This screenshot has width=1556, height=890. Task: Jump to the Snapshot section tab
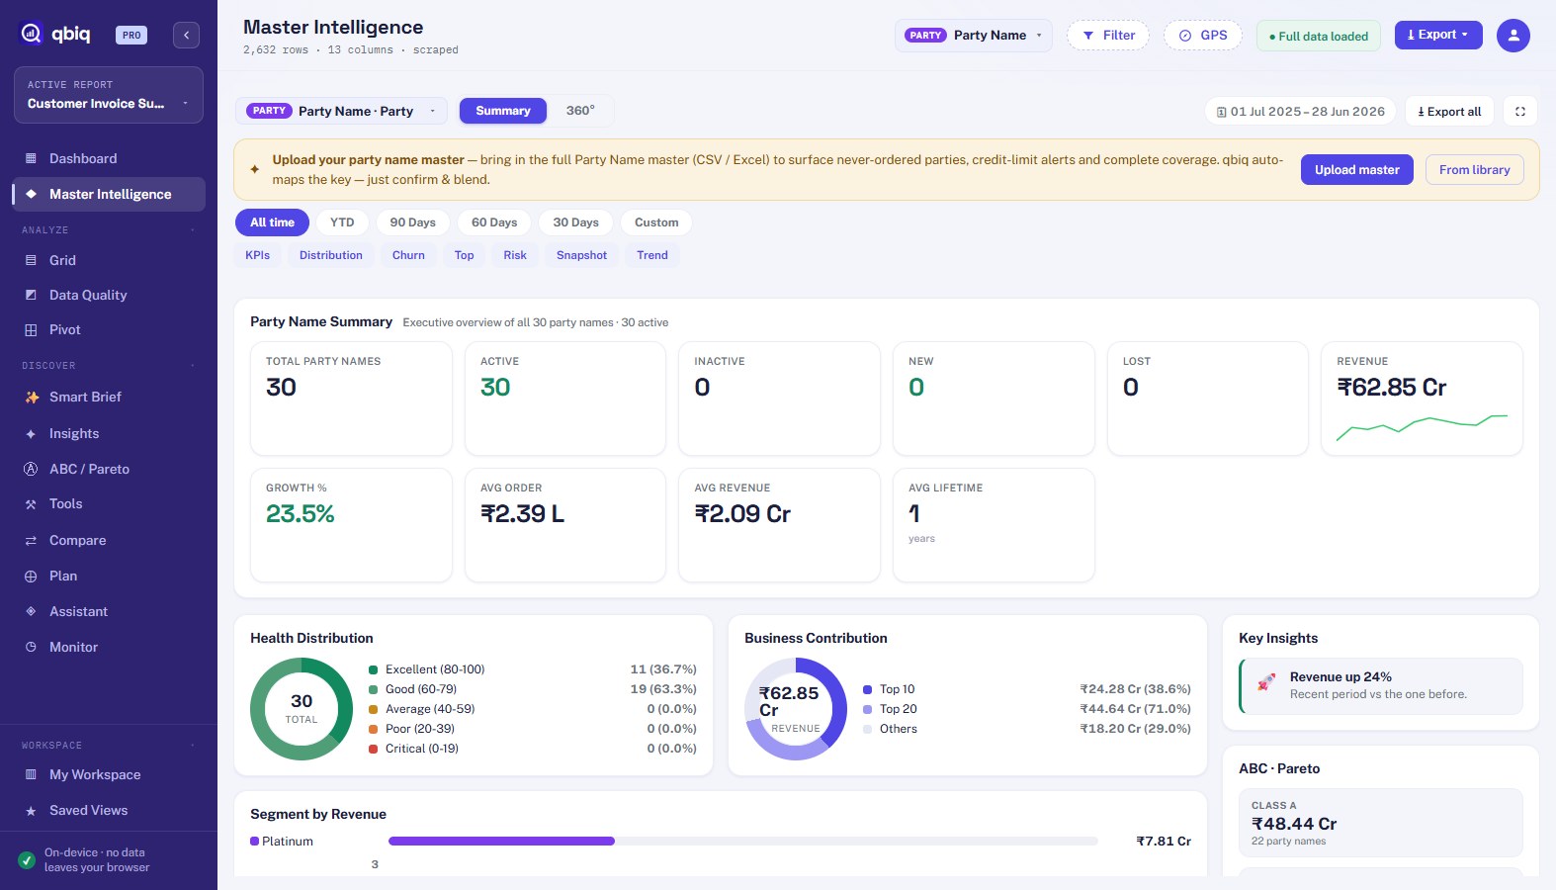[581, 255]
